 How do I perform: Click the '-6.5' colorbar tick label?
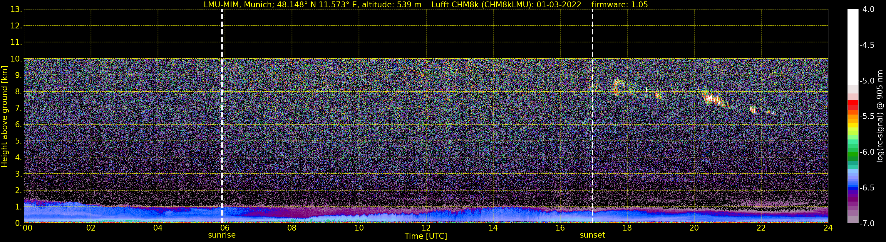pos(867,188)
